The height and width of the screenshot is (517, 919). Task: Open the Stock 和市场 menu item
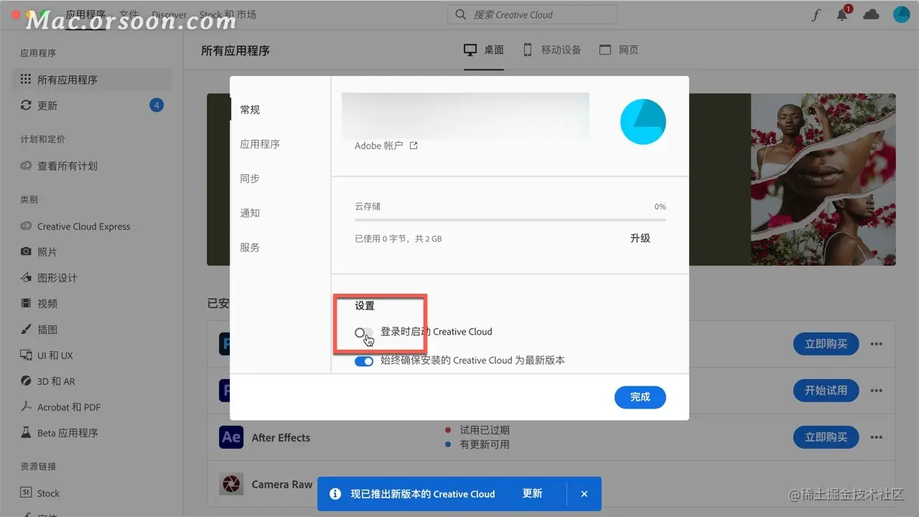(x=228, y=14)
